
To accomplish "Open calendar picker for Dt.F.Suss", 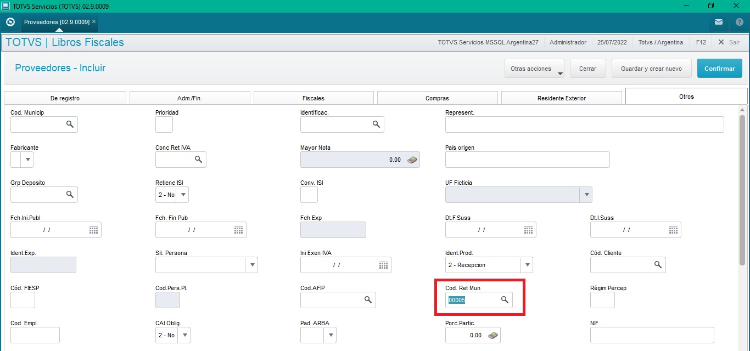I will click(528, 230).
